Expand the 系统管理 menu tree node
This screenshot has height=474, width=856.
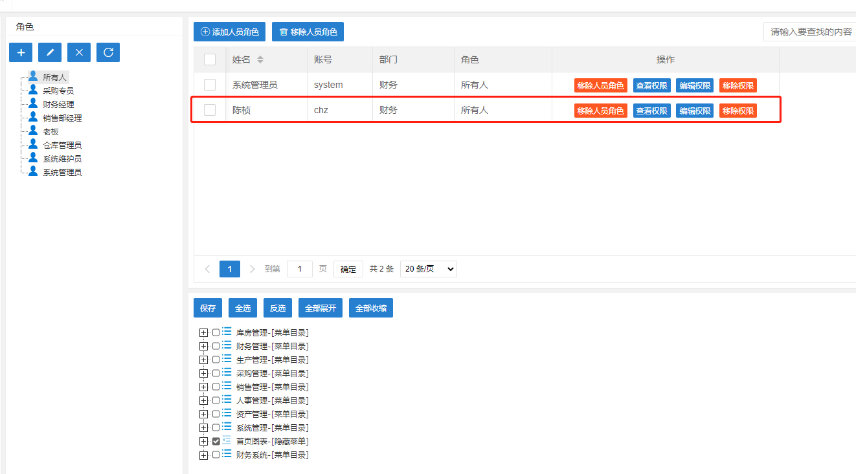tap(204, 428)
